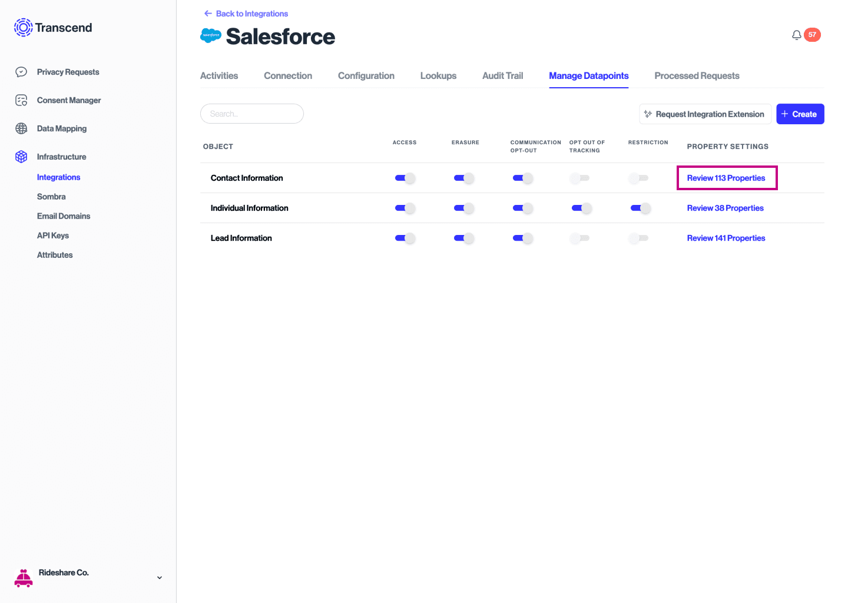Open Data Mapping via its globe icon
This screenshot has height=603, width=848.
pos(21,128)
